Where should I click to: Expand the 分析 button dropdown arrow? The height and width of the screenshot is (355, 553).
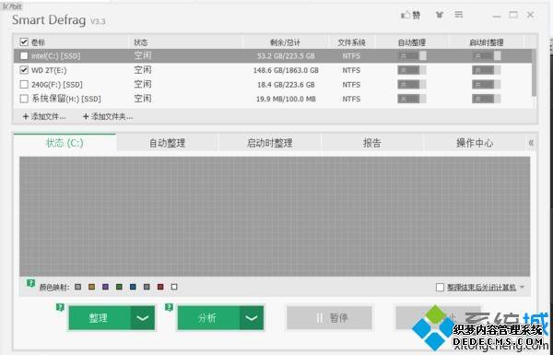252,318
